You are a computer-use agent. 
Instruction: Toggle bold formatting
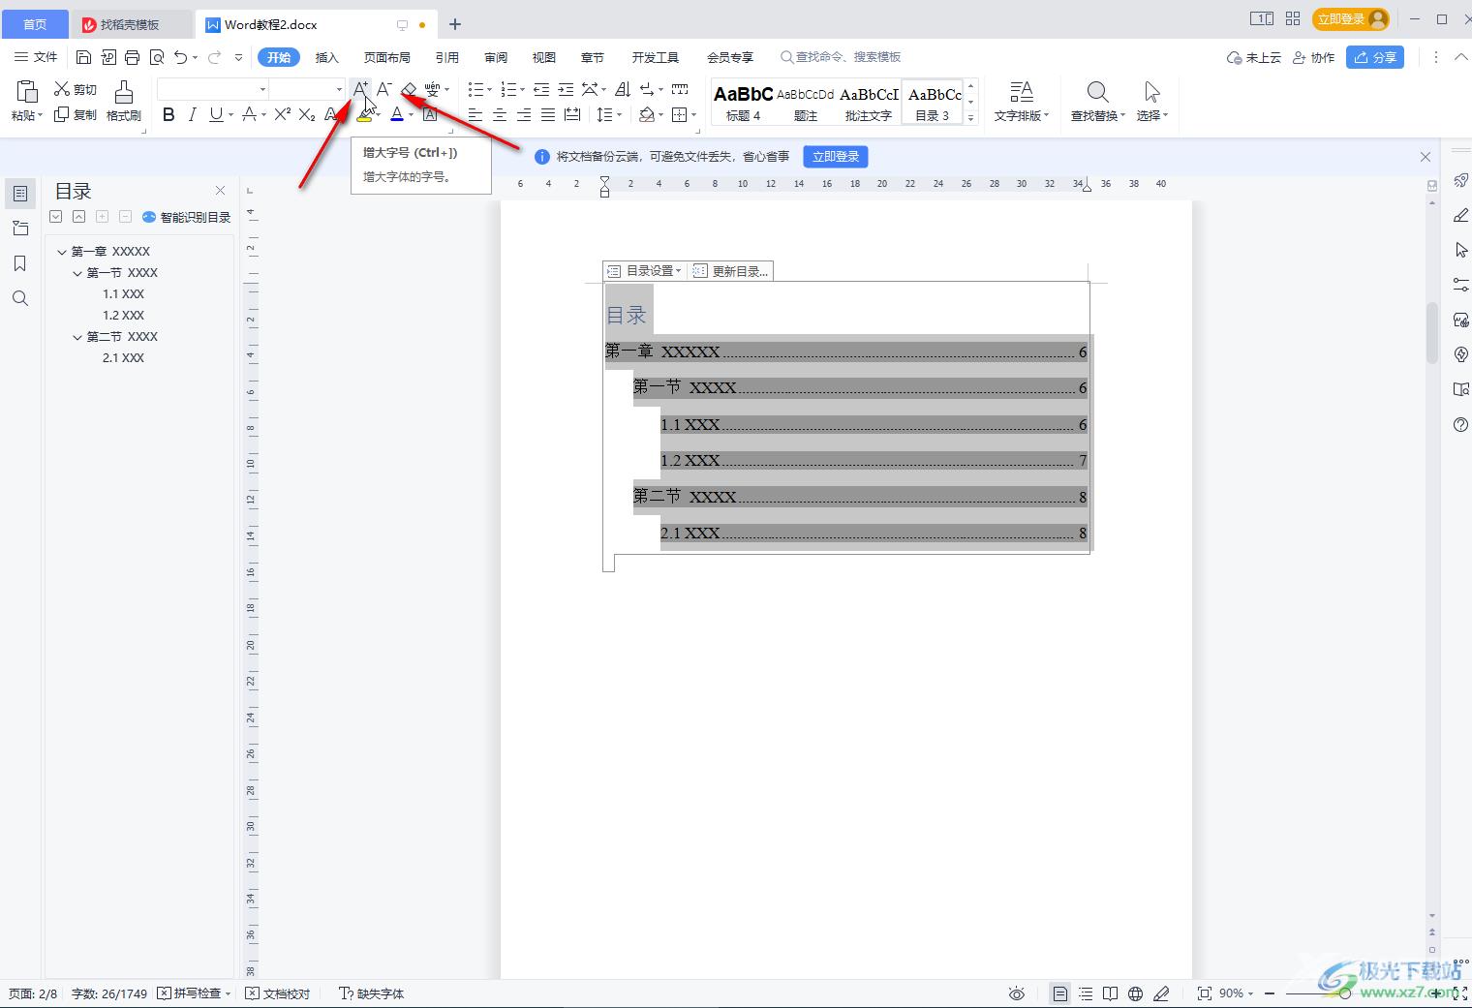click(169, 114)
